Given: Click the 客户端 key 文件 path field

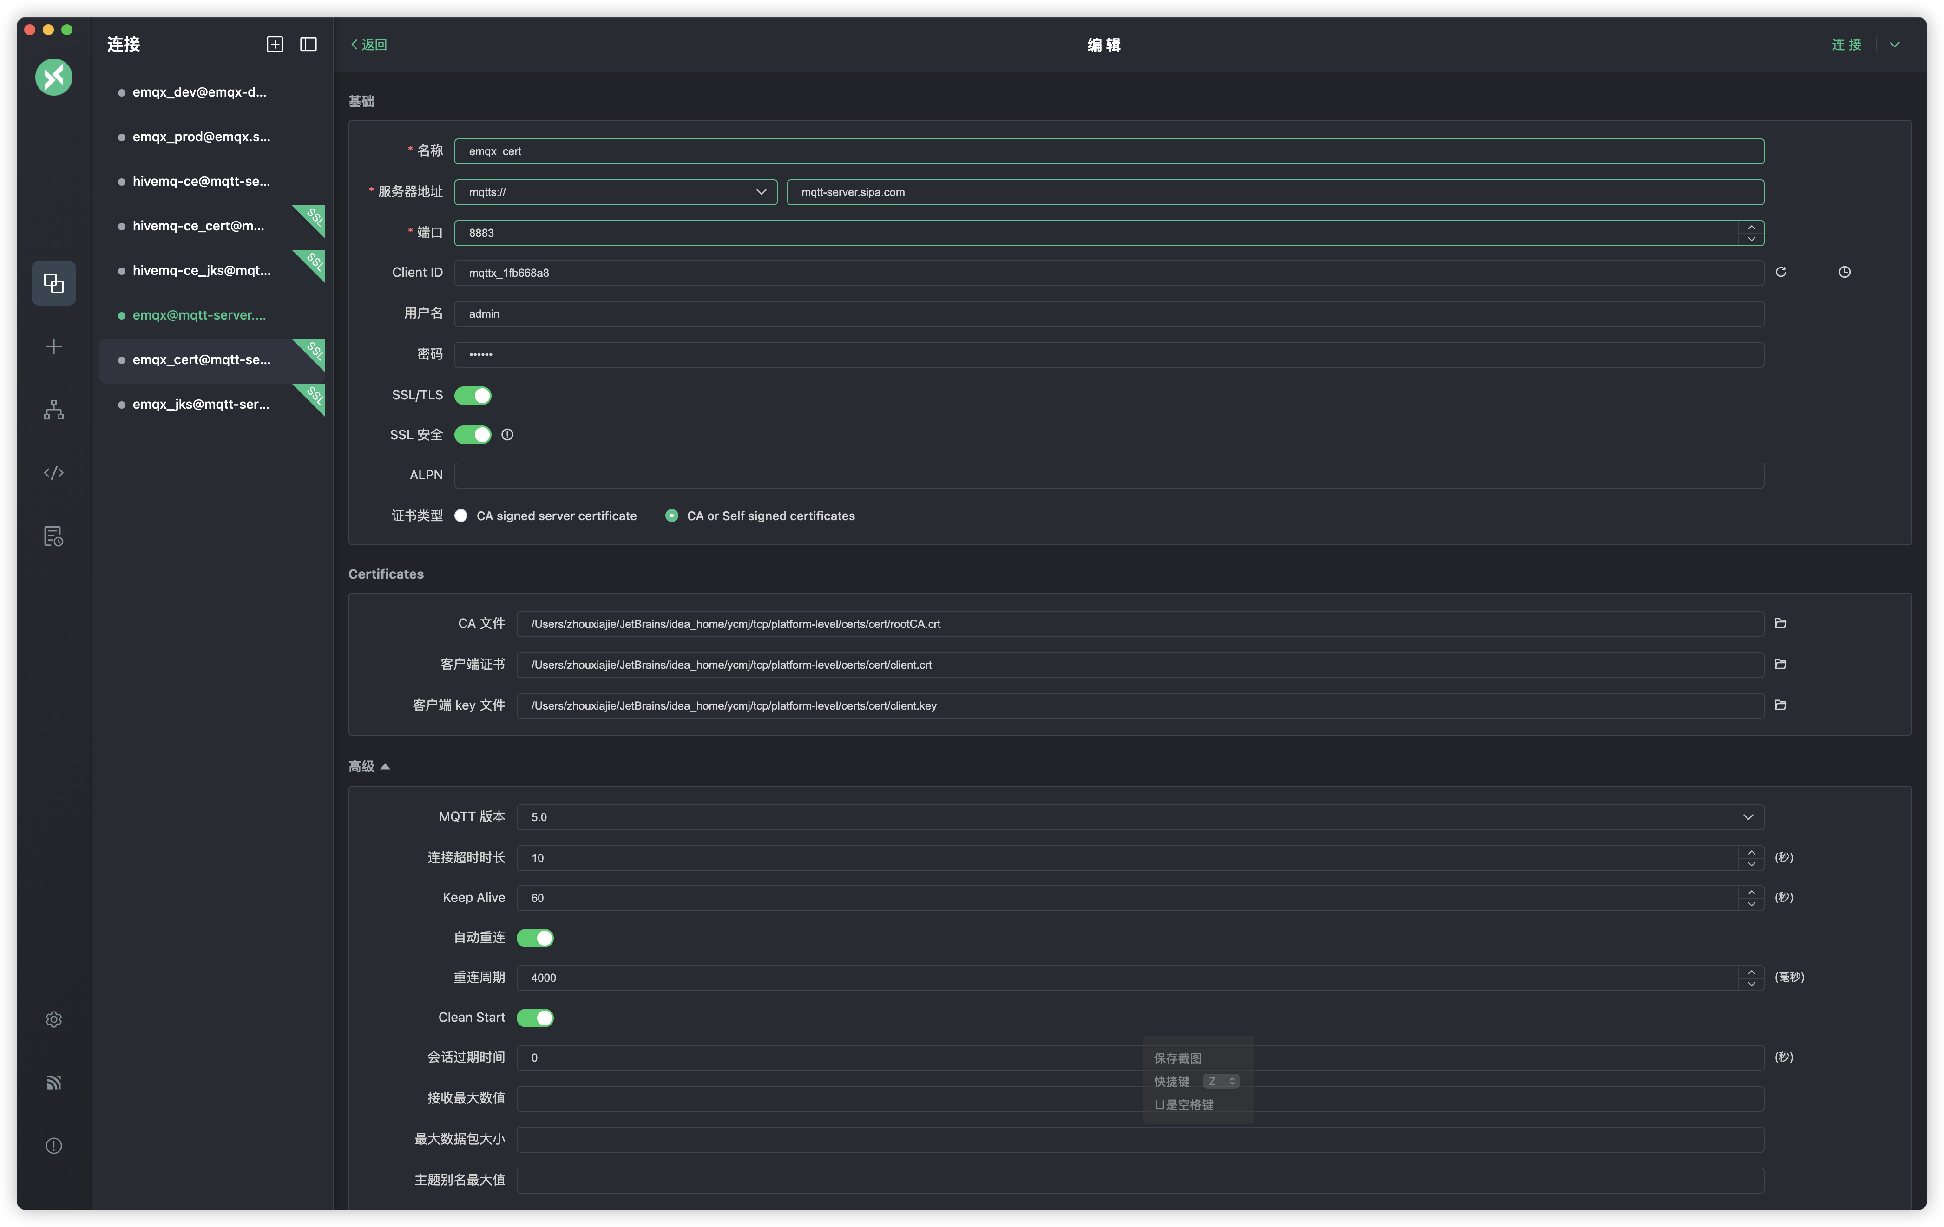Looking at the screenshot, I should 1140,706.
